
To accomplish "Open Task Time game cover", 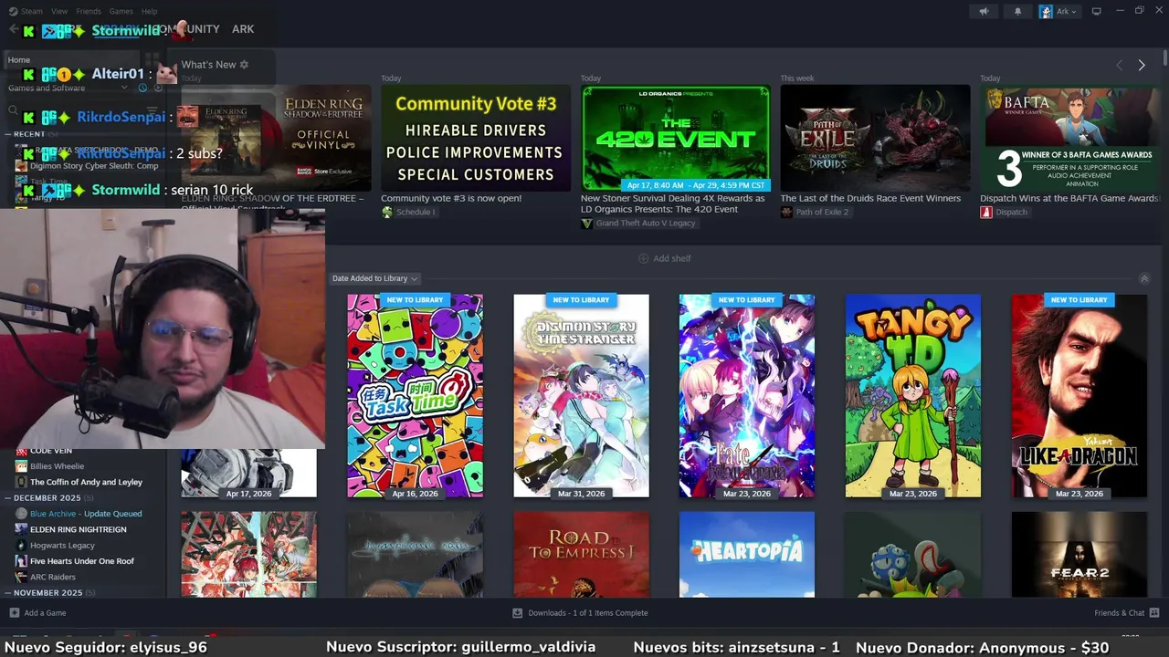I will click(x=415, y=395).
